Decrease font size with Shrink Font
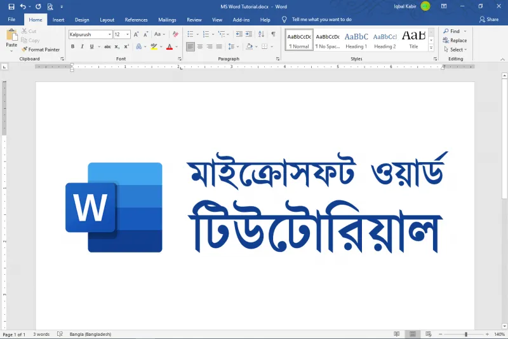 tap(146, 34)
